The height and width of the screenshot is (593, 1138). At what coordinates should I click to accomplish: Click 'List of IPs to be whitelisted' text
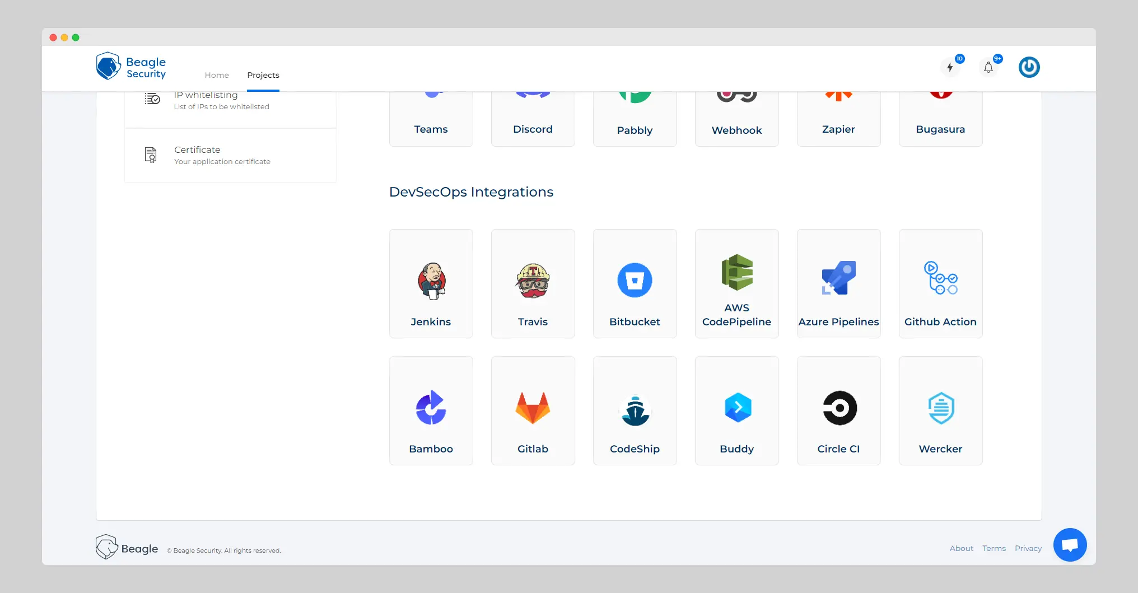click(x=221, y=106)
